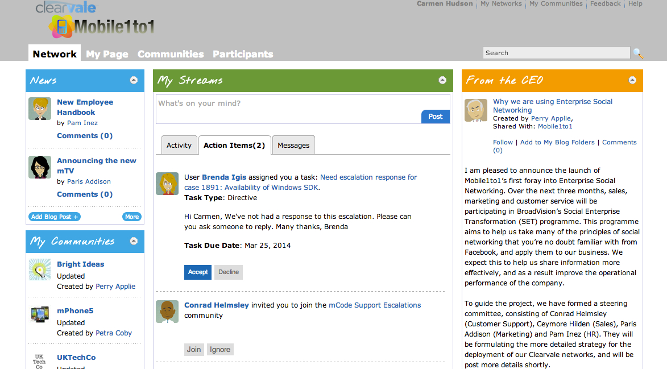The image size is (667, 369).
Task: Open the Messages stream tab
Action: 293,146
